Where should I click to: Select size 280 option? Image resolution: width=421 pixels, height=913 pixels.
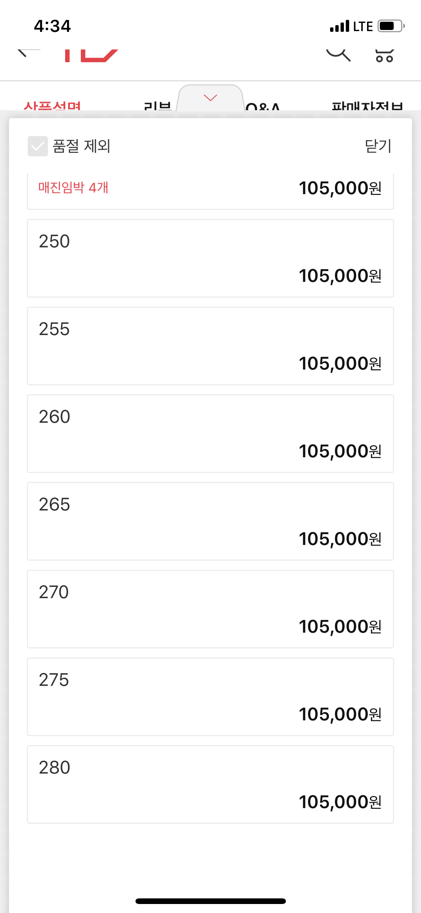210,784
